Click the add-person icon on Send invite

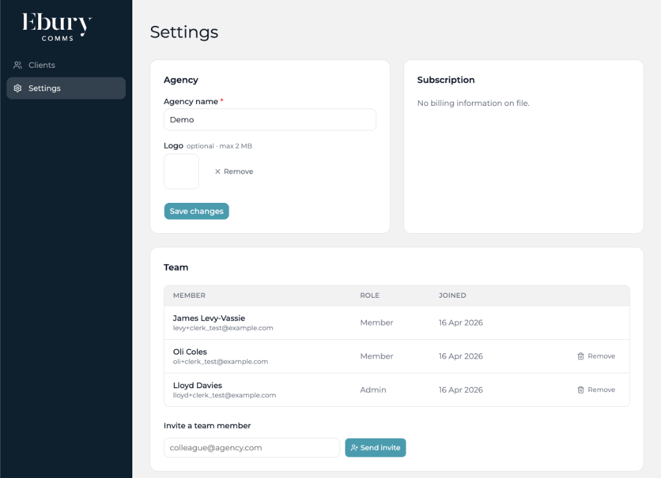coord(354,448)
